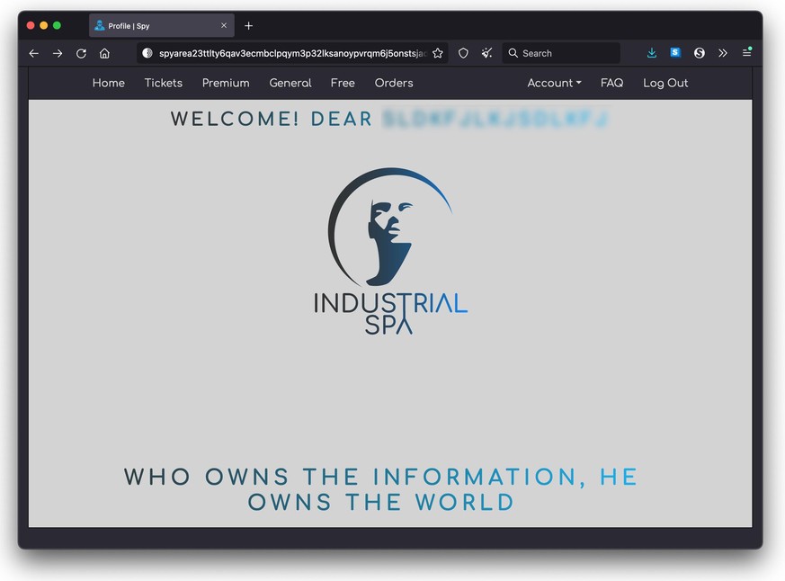The height and width of the screenshot is (581, 785).
Task: Open the shield protection icon
Action: [463, 53]
